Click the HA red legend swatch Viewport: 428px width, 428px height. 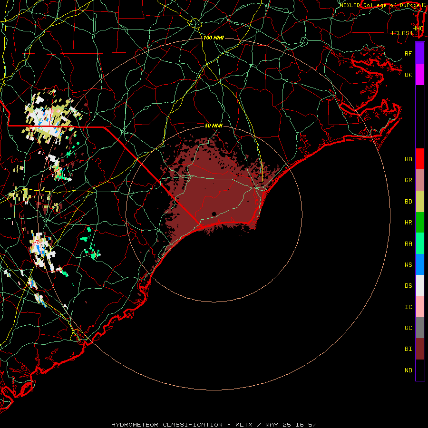point(420,159)
